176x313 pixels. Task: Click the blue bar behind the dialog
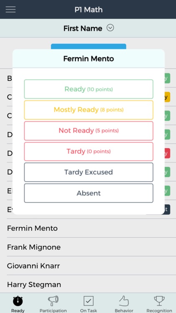(x=88, y=46)
